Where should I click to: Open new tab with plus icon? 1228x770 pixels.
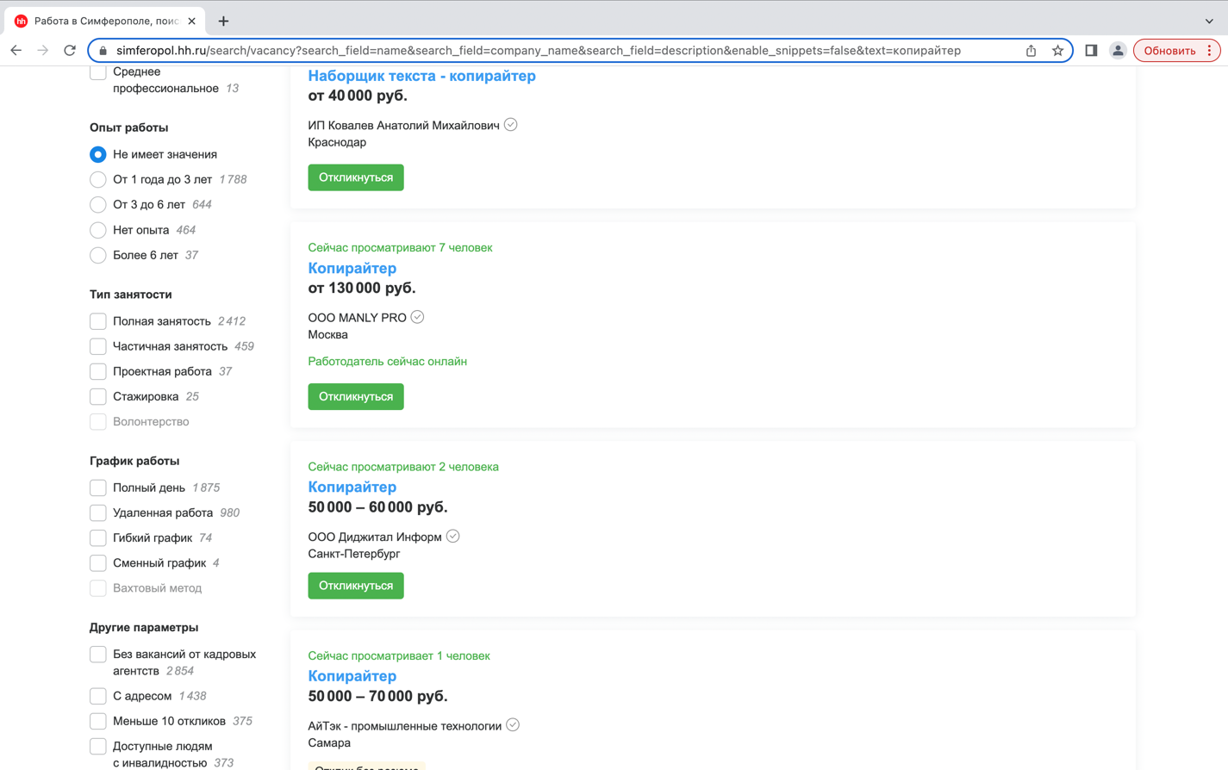click(x=223, y=21)
